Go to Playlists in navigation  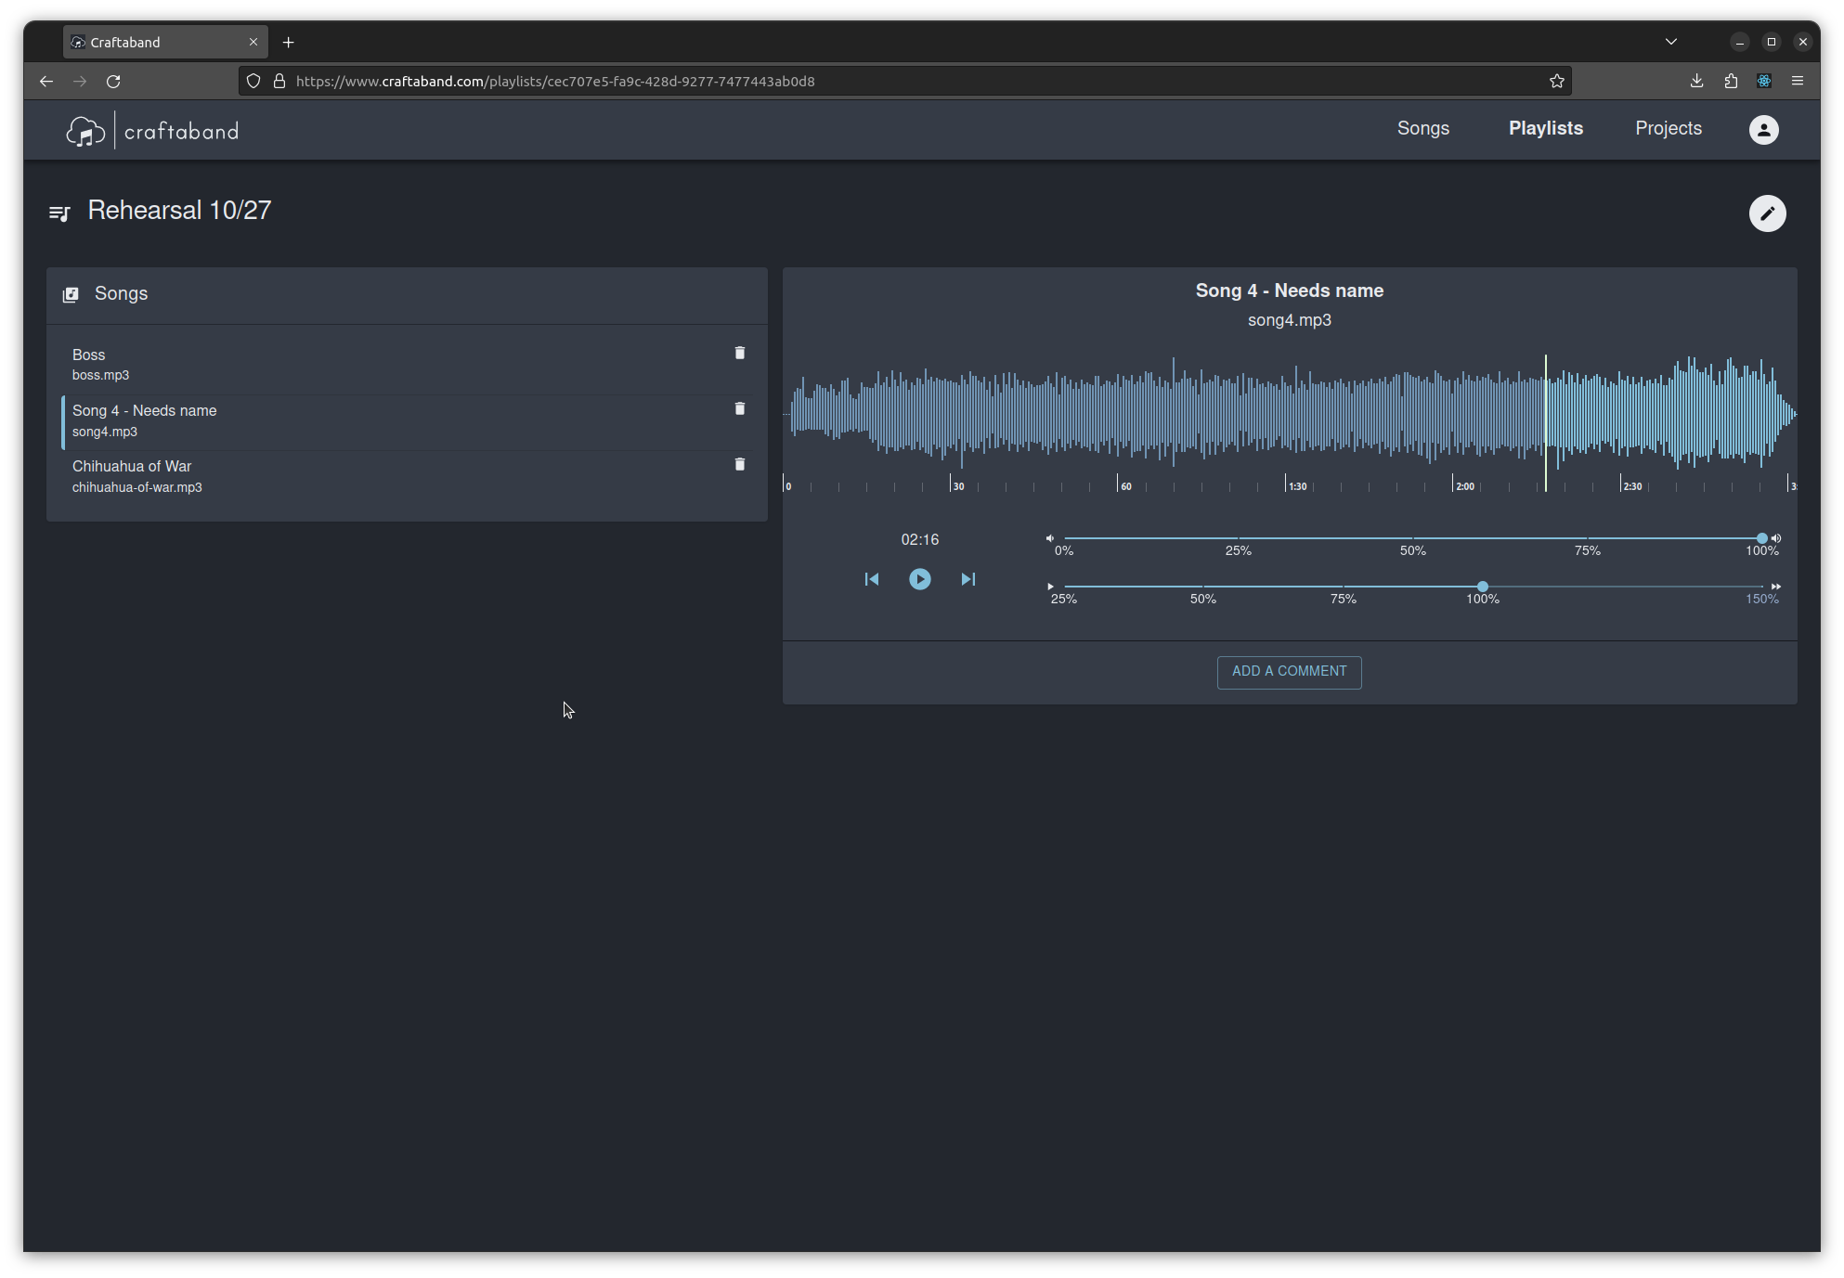tap(1545, 129)
